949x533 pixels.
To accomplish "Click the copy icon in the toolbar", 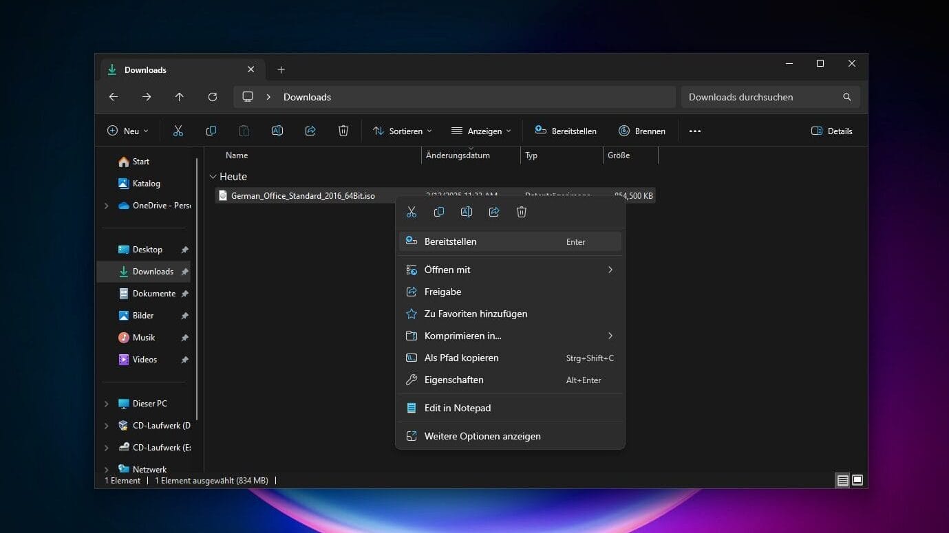I will [x=211, y=131].
